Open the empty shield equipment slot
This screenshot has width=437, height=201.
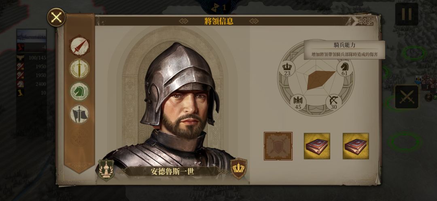coord(278,146)
